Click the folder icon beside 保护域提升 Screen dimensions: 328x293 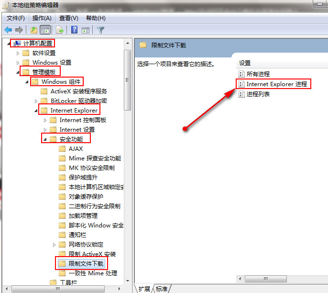tap(62, 178)
